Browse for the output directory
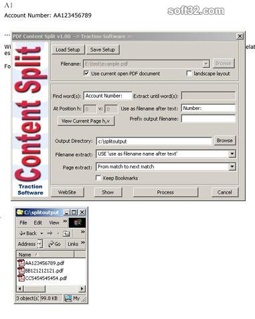The image size is (255, 319). (x=225, y=141)
